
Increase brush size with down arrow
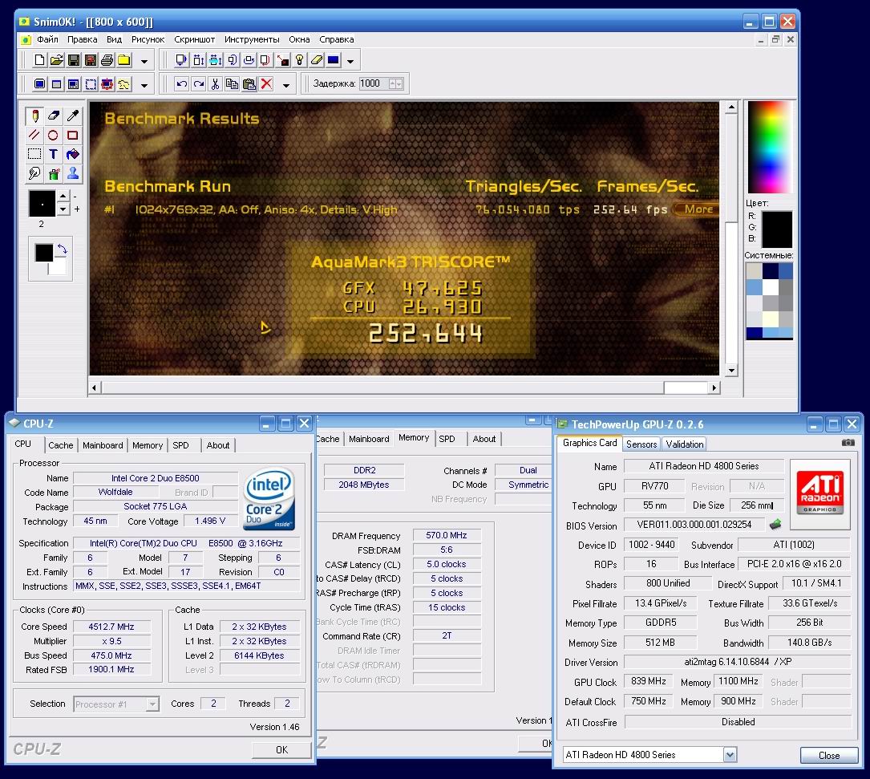pyautogui.click(x=63, y=209)
